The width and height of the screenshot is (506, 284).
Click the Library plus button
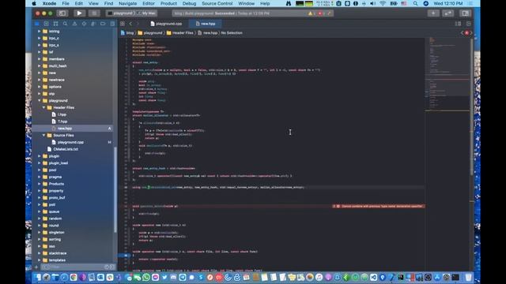(433, 13)
